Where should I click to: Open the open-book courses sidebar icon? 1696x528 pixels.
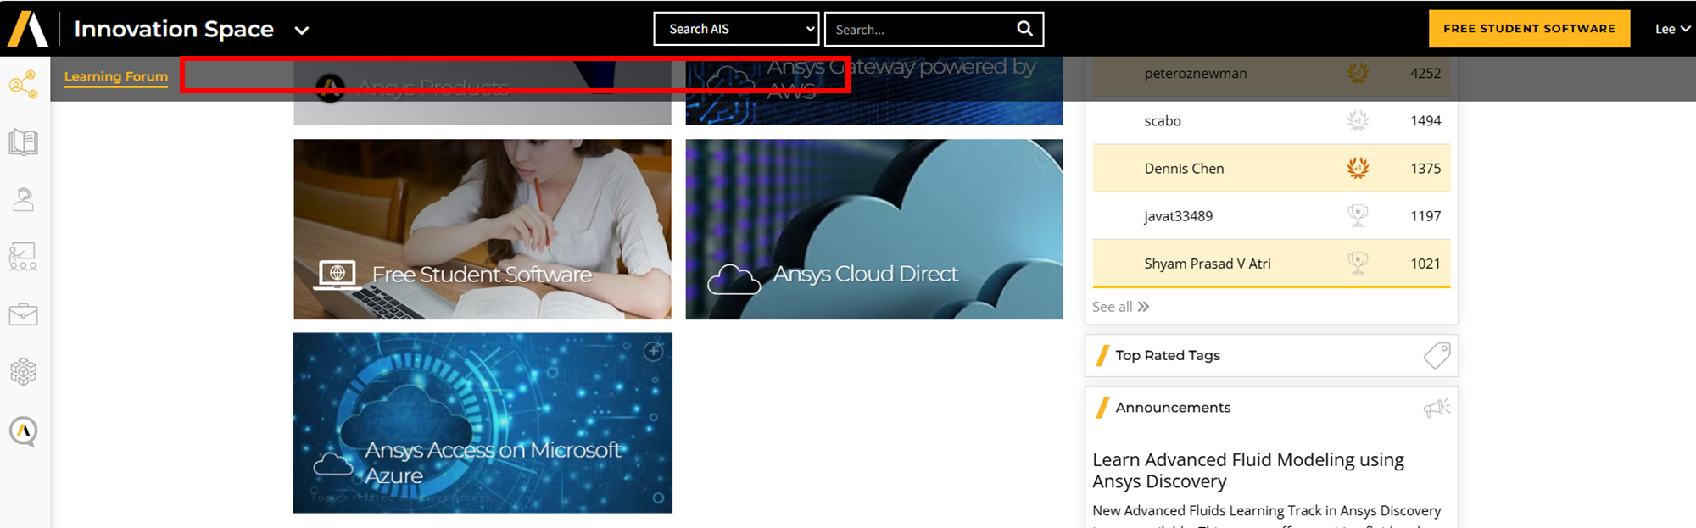23,142
